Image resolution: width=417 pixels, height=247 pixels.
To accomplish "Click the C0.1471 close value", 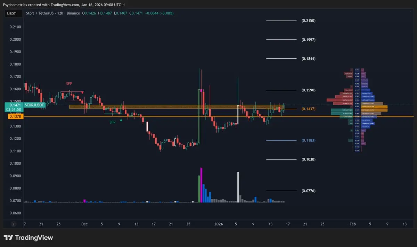I will click(136, 13).
